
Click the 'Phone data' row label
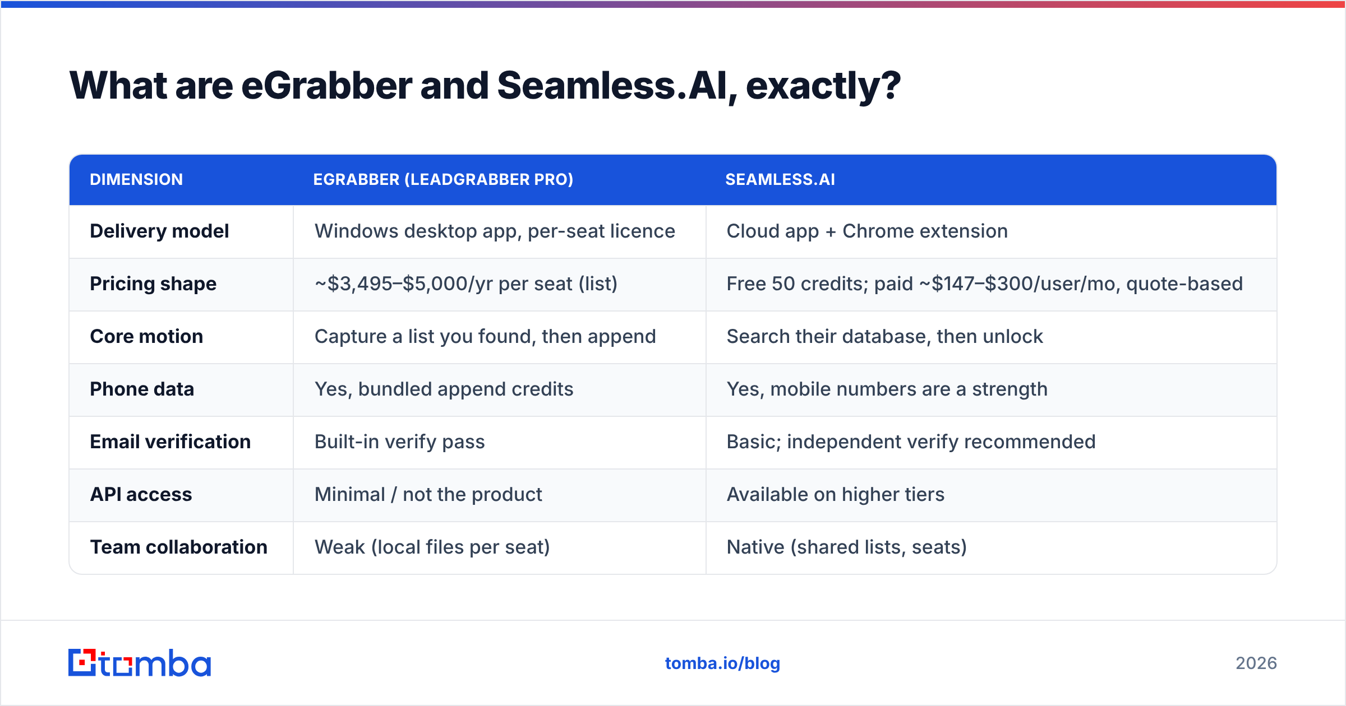tap(142, 389)
